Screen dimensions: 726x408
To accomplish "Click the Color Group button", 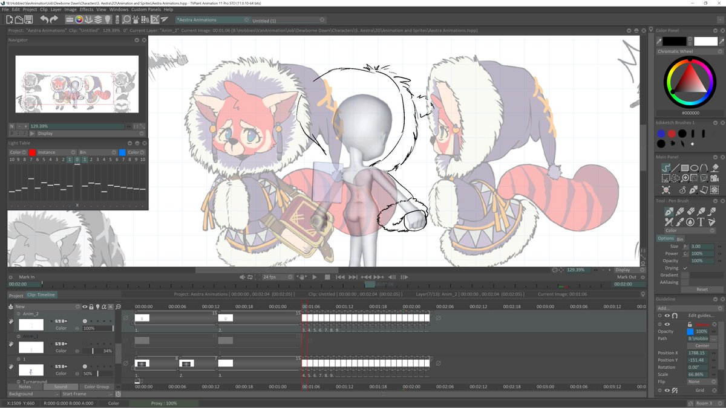I will [x=97, y=387].
